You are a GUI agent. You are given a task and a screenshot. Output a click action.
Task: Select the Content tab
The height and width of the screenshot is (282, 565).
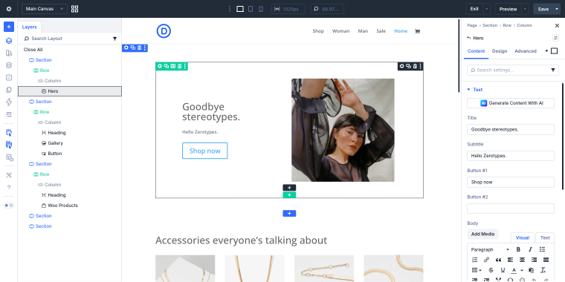[476, 51]
